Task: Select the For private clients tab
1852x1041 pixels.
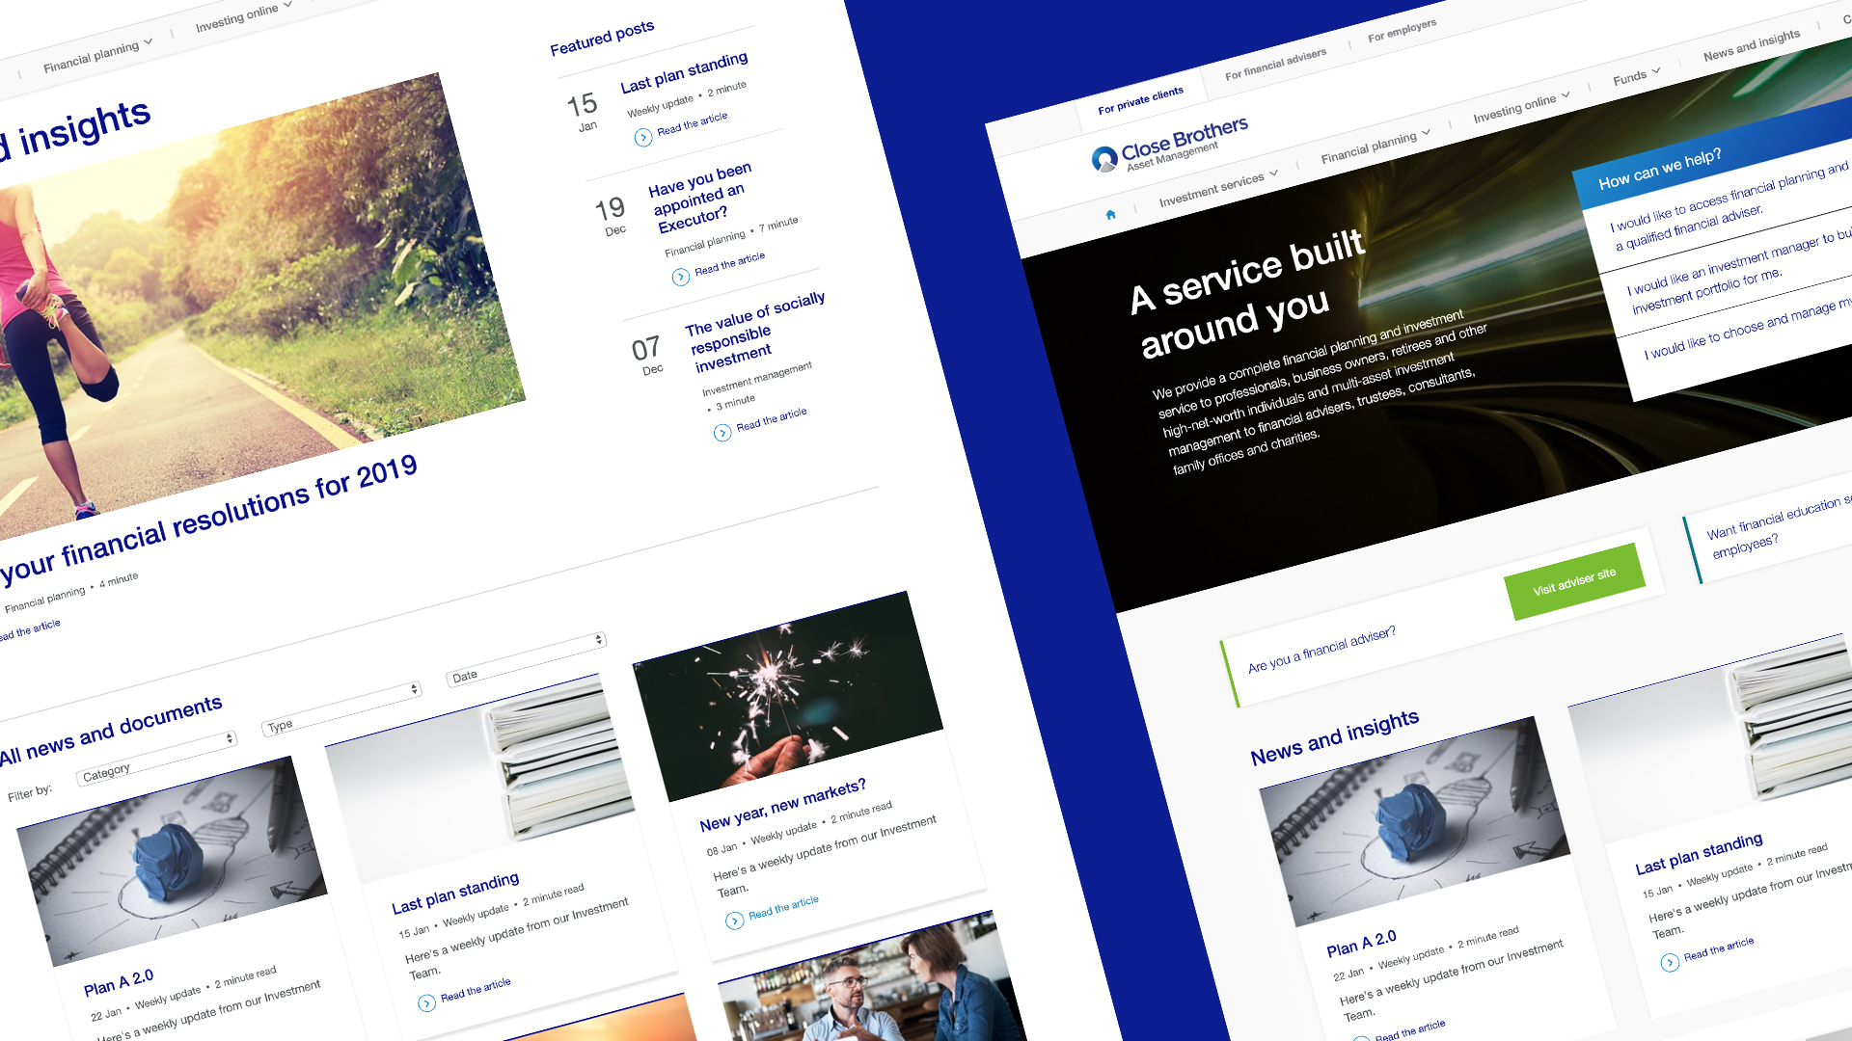Action: click(1140, 101)
